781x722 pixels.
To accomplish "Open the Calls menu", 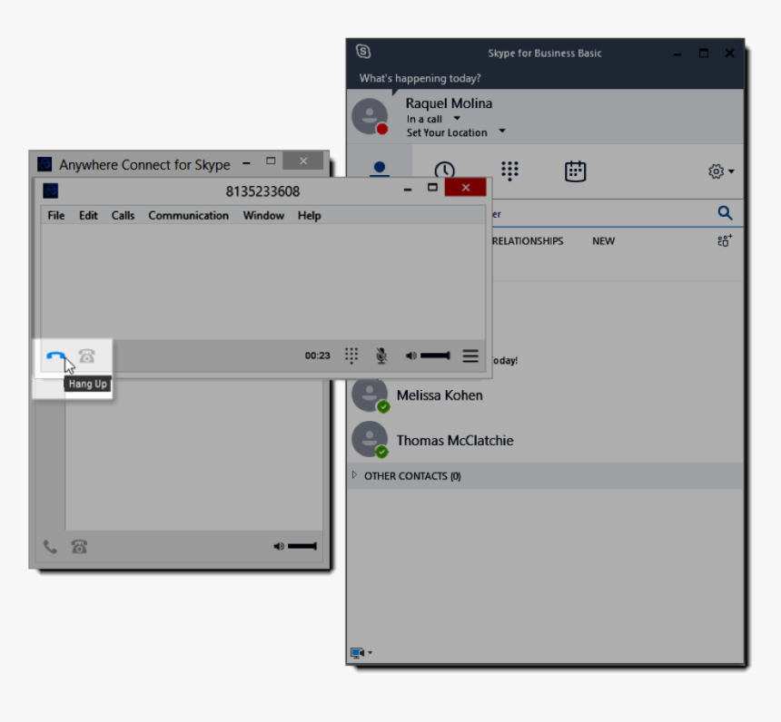I will [x=123, y=216].
